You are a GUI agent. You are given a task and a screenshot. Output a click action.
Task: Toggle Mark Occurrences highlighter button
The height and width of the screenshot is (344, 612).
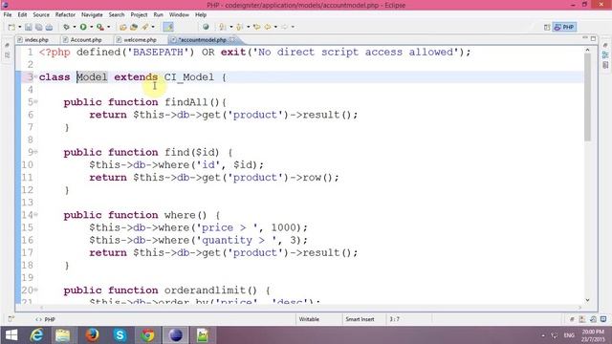(168, 27)
